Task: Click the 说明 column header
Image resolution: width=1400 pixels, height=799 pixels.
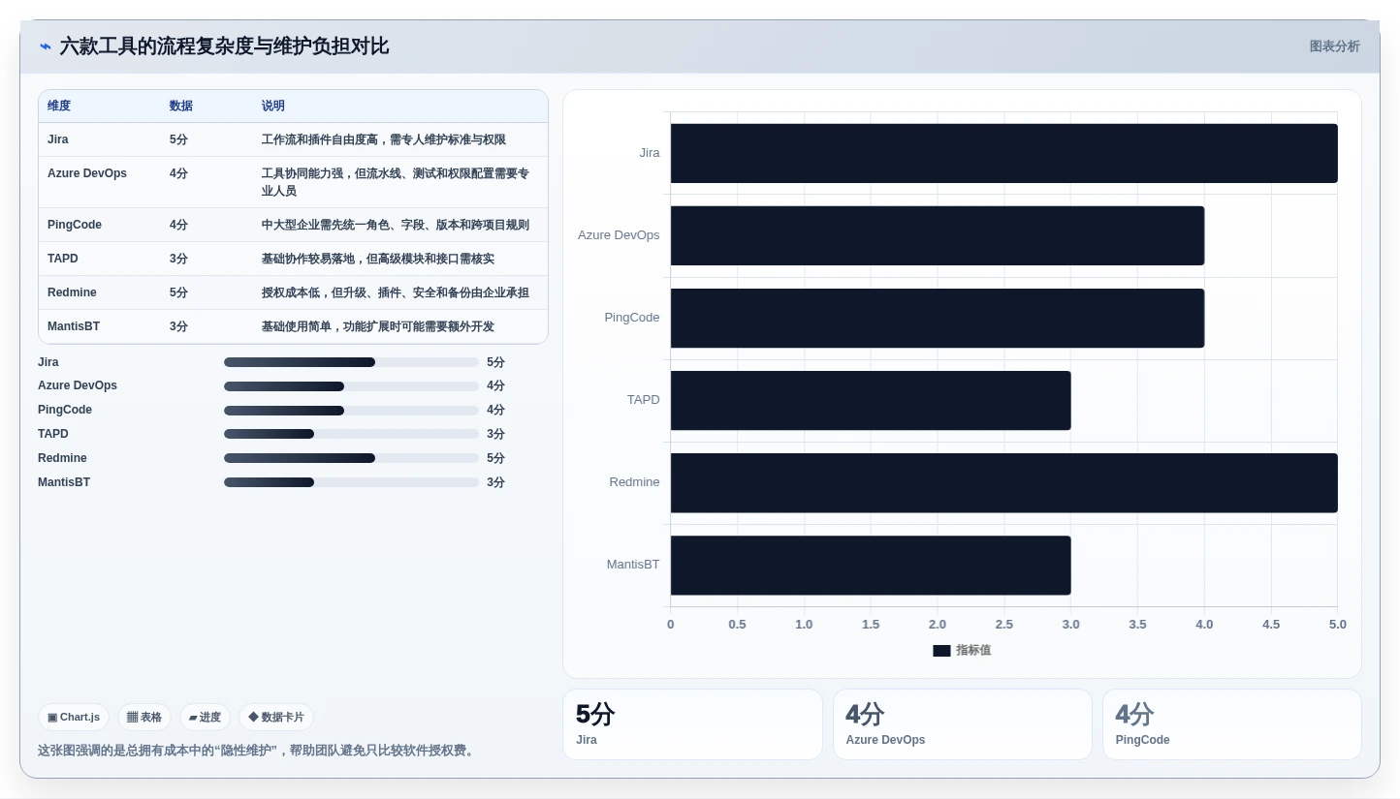Action: (273, 107)
